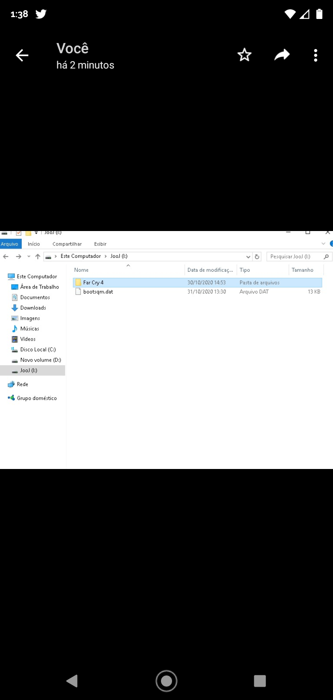Image resolution: width=333 pixels, height=700 pixels.
Task: Select the Far Cry 4 folder
Action: click(197, 282)
